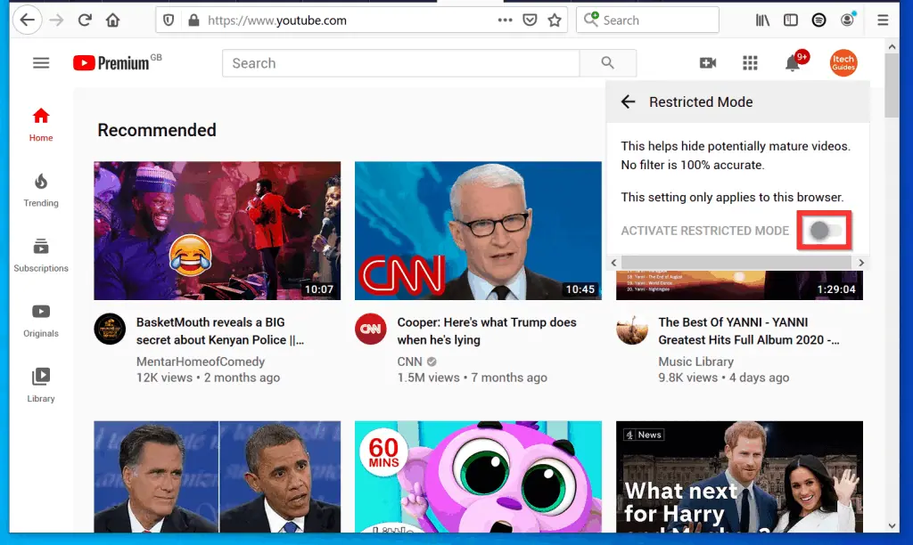The height and width of the screenshot is (545, 913).
Task: Save page to Pocket icon
Action: point(530,20)
